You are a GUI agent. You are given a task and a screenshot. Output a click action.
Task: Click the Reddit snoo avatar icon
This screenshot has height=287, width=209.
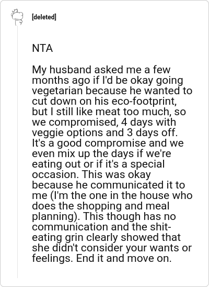(17, 17)
